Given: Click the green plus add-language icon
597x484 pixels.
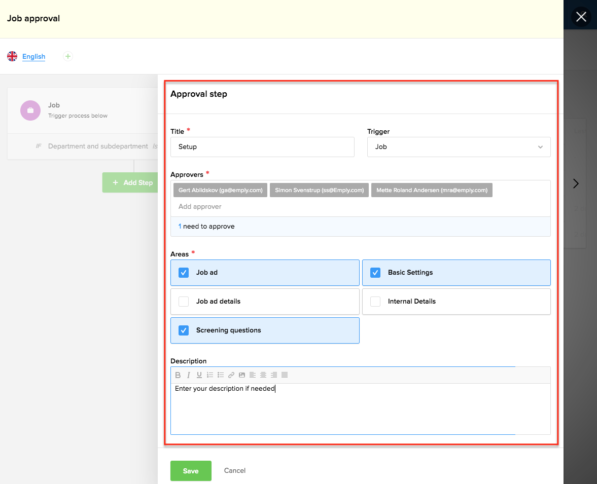Looking at the screenshot, I should tap(68, 56).
